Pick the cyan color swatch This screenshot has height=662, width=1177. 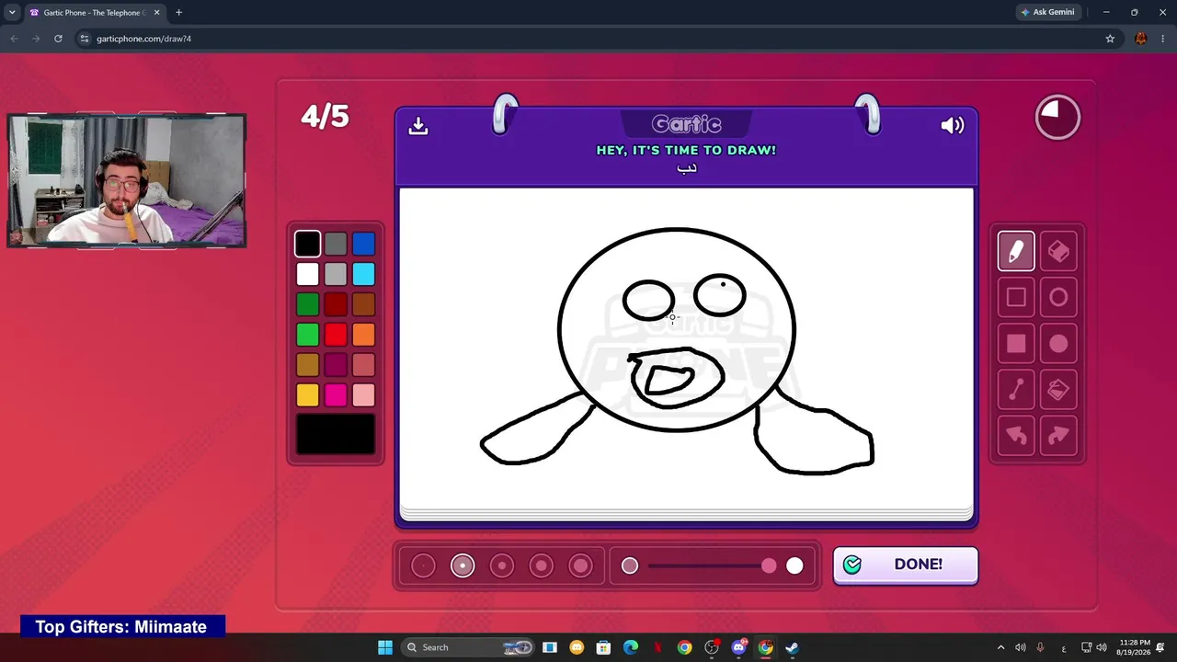(x=363, y=274)
